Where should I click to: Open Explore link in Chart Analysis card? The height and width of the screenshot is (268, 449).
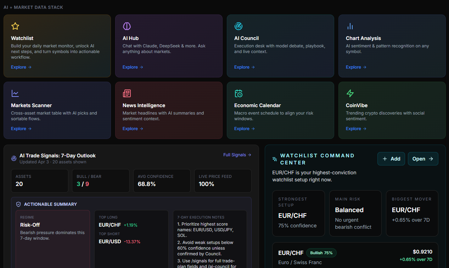[x=356, y=67]
